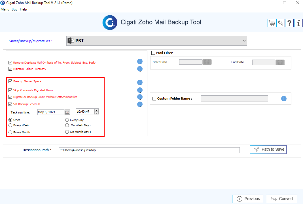
Task: Click the Path to Save button
Action: click(268, 150)
